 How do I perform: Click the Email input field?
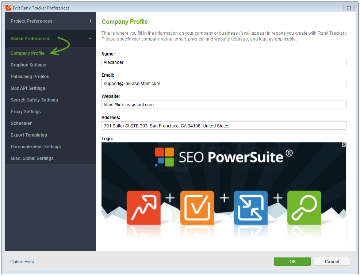[224, 83]
